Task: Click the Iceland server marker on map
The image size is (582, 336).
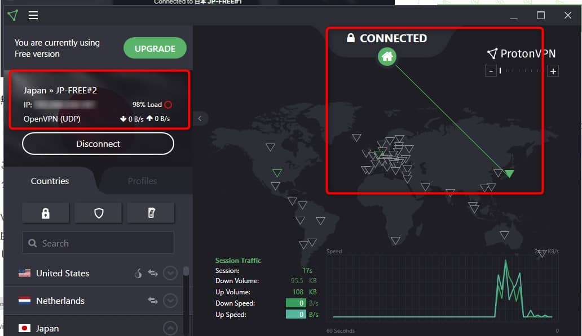Action: [x=356, y=138]
